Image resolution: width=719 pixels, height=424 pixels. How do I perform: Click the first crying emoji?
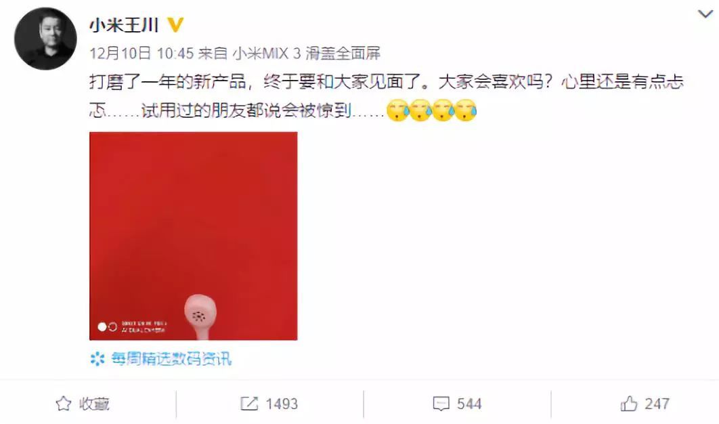(397, 110)
